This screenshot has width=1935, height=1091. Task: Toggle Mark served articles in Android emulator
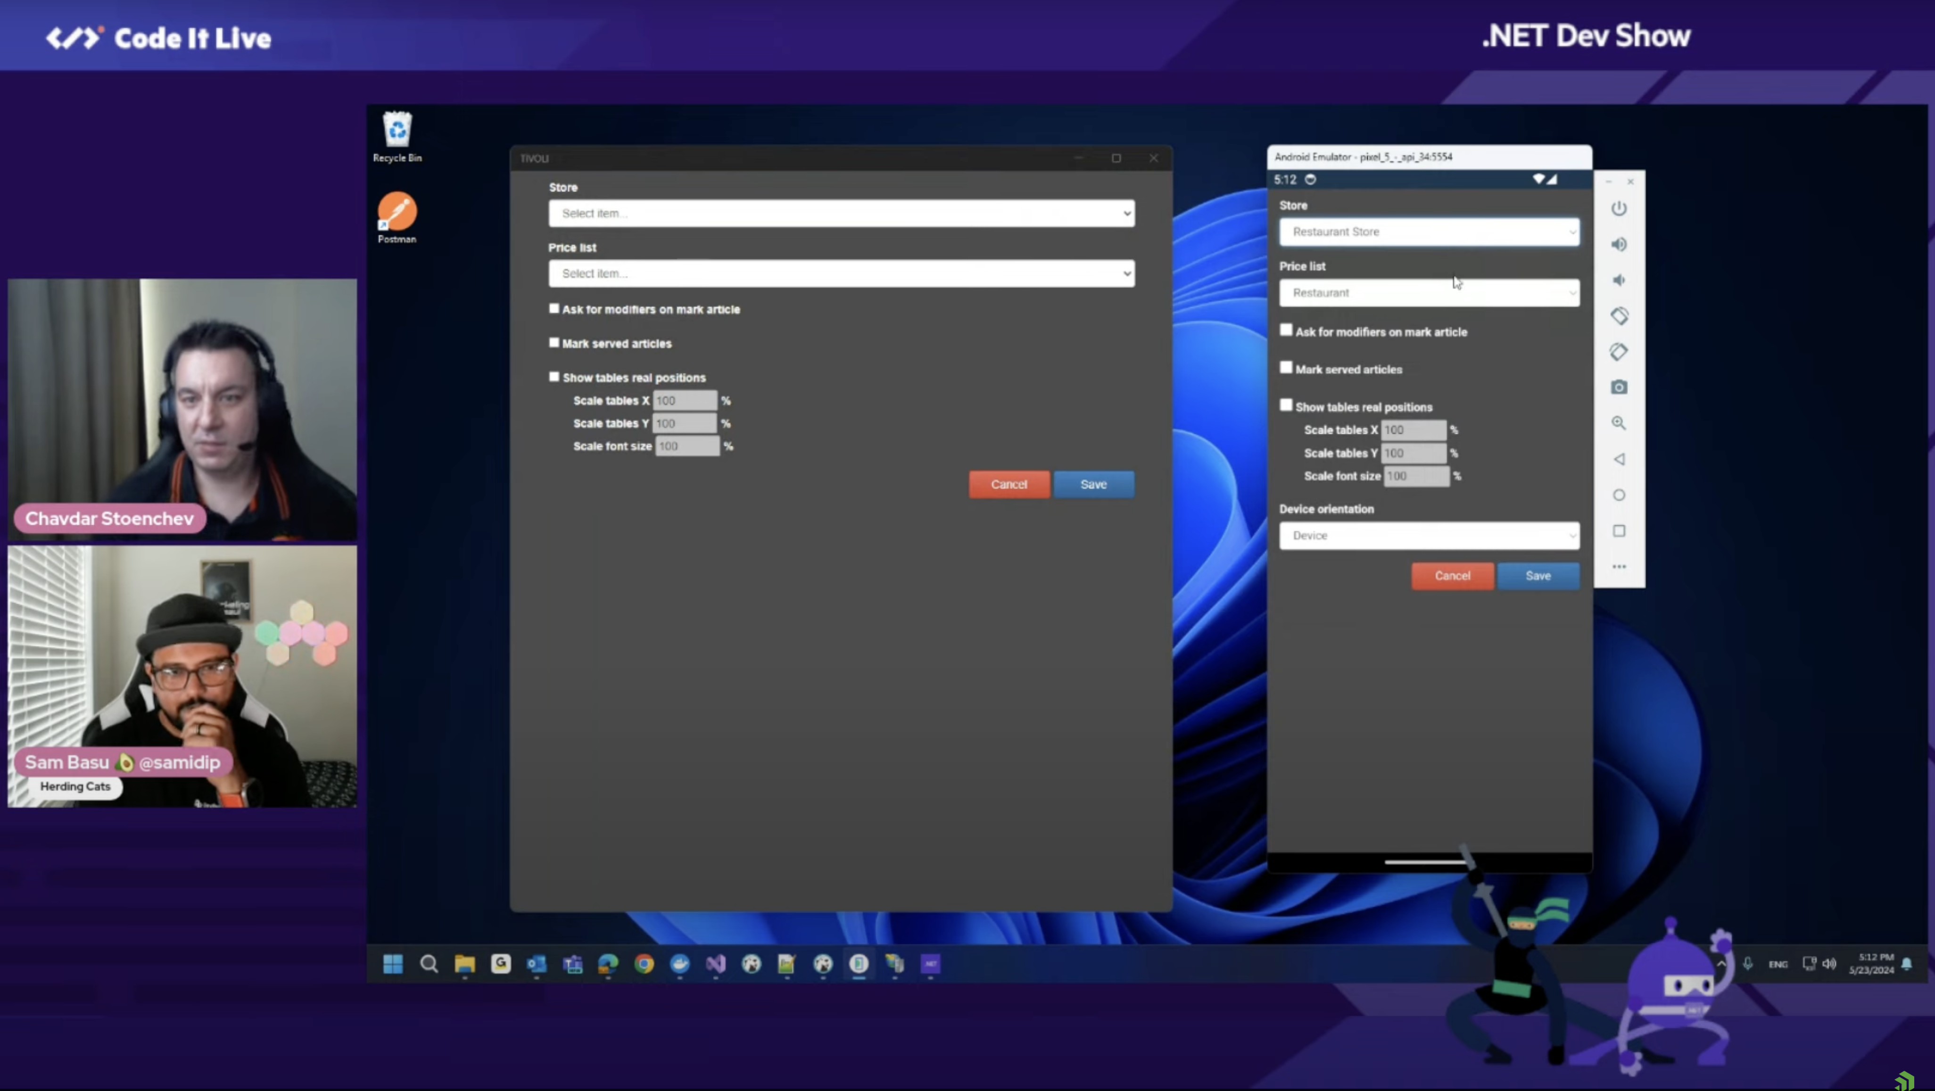[1286, 368]
